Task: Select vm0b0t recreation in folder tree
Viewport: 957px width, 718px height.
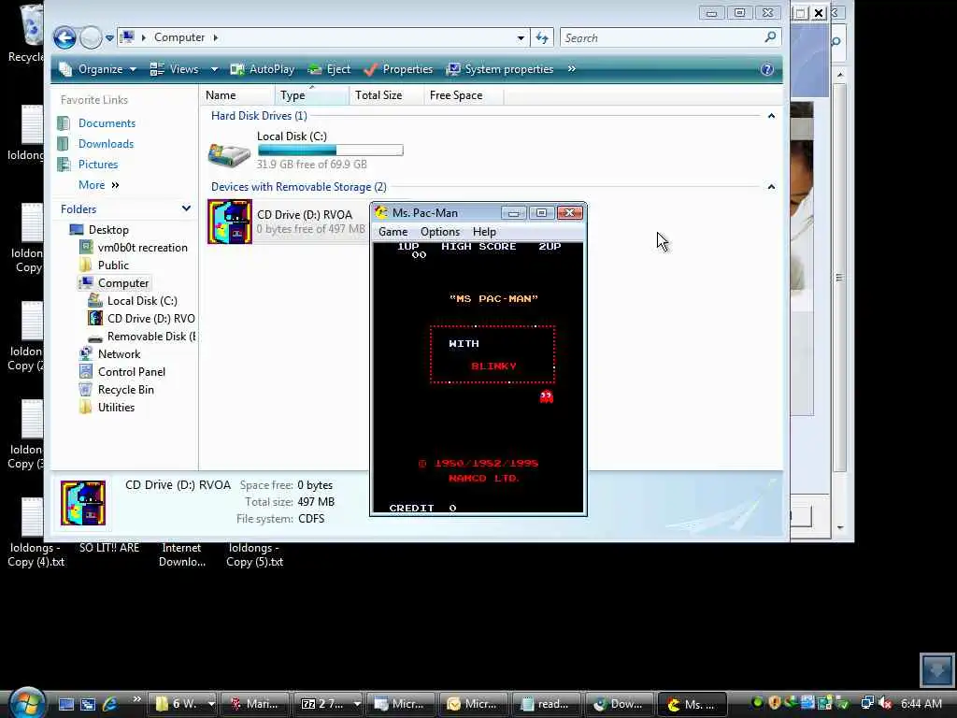Action: pyautogui.click(x=142, y=248)
